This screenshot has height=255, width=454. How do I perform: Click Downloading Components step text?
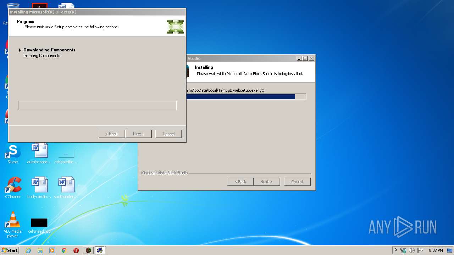click(49, 50)
